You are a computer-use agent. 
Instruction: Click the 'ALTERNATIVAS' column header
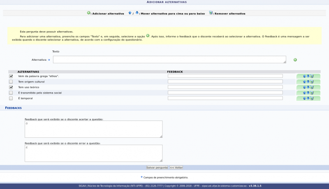28,72
